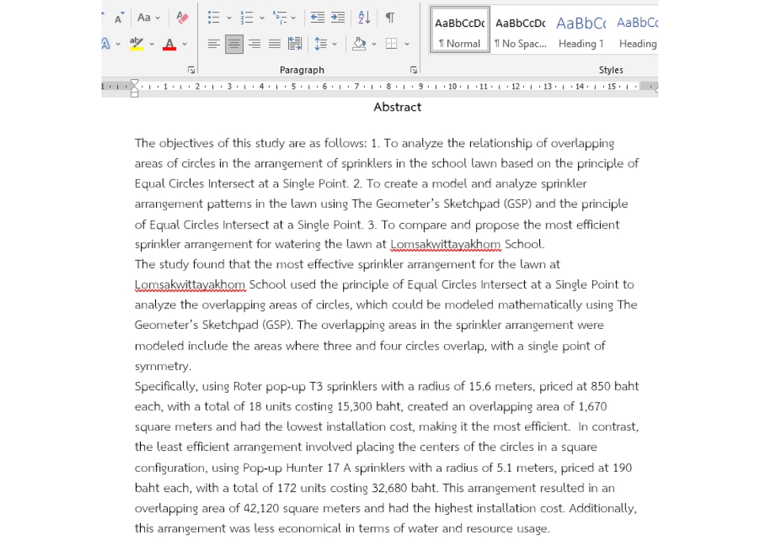Align text right

point(254,44)
